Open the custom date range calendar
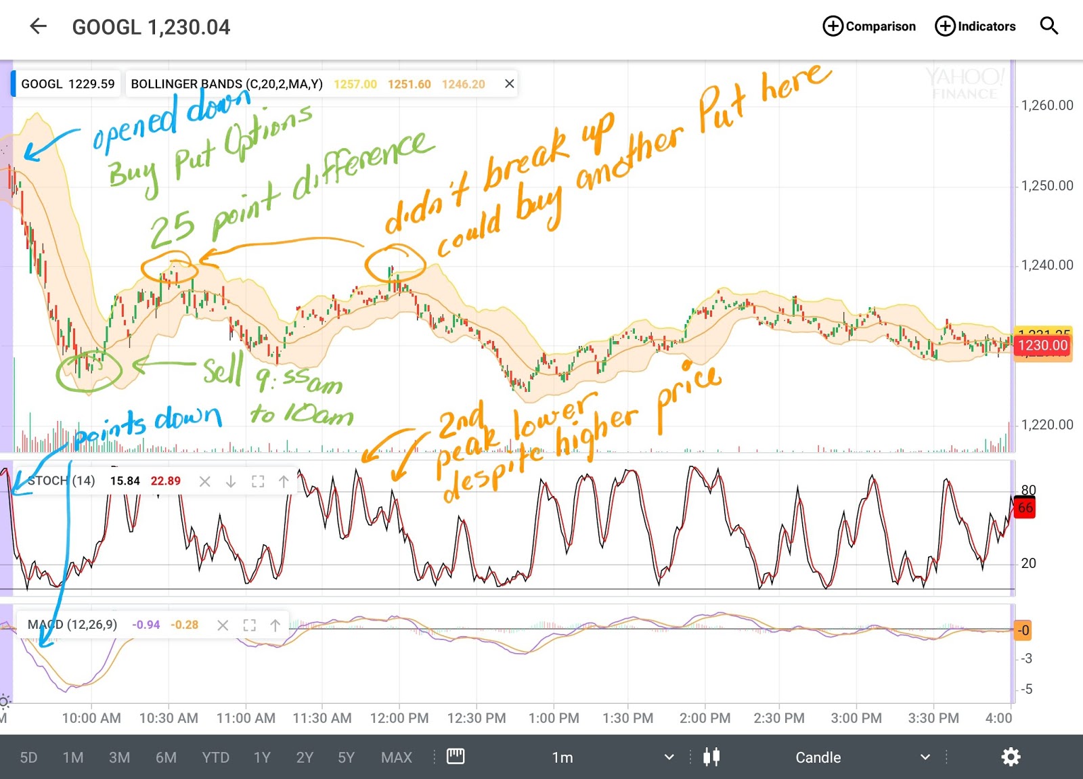The width and height of the screenshot is (1083, 779). (x=456, y=756)
